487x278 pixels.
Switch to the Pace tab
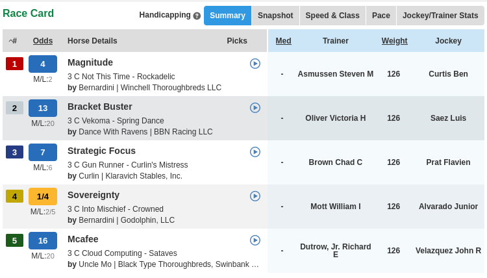pyautogui.click(x=381, y=16)
